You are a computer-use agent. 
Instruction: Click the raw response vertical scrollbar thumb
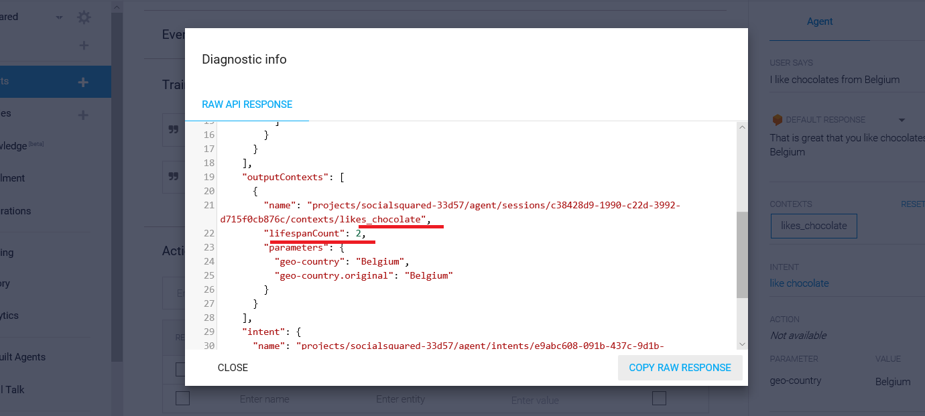coord(742,255)
